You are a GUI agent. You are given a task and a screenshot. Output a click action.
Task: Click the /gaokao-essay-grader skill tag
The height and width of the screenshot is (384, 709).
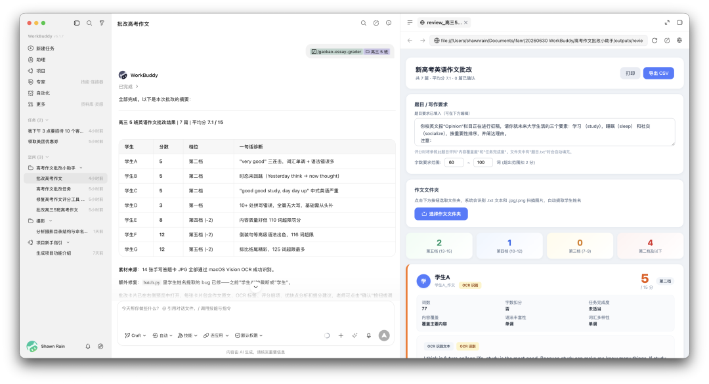[336, 52]
